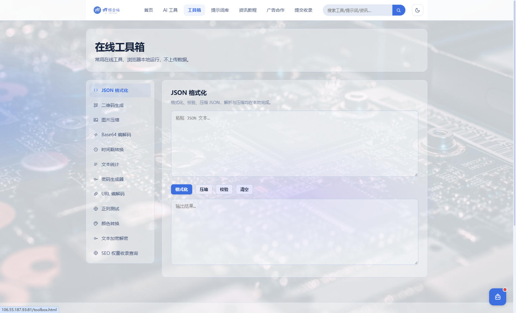Viewport: 516px width, 313px height.
Task: Open the AI 工具 navigation item
Action: pos(170,10)
